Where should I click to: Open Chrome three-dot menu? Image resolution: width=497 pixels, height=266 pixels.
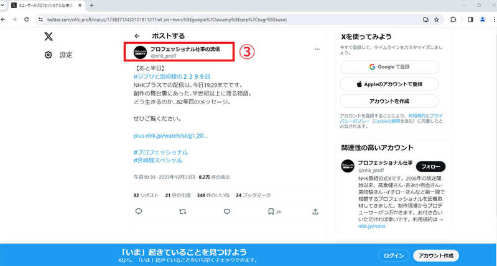click(494, 20)
